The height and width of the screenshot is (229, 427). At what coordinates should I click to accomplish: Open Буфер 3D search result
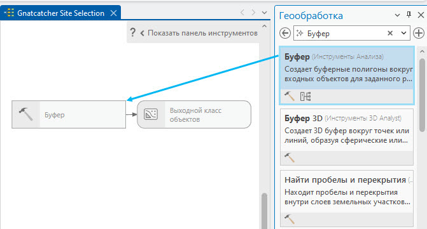point(347,137)
